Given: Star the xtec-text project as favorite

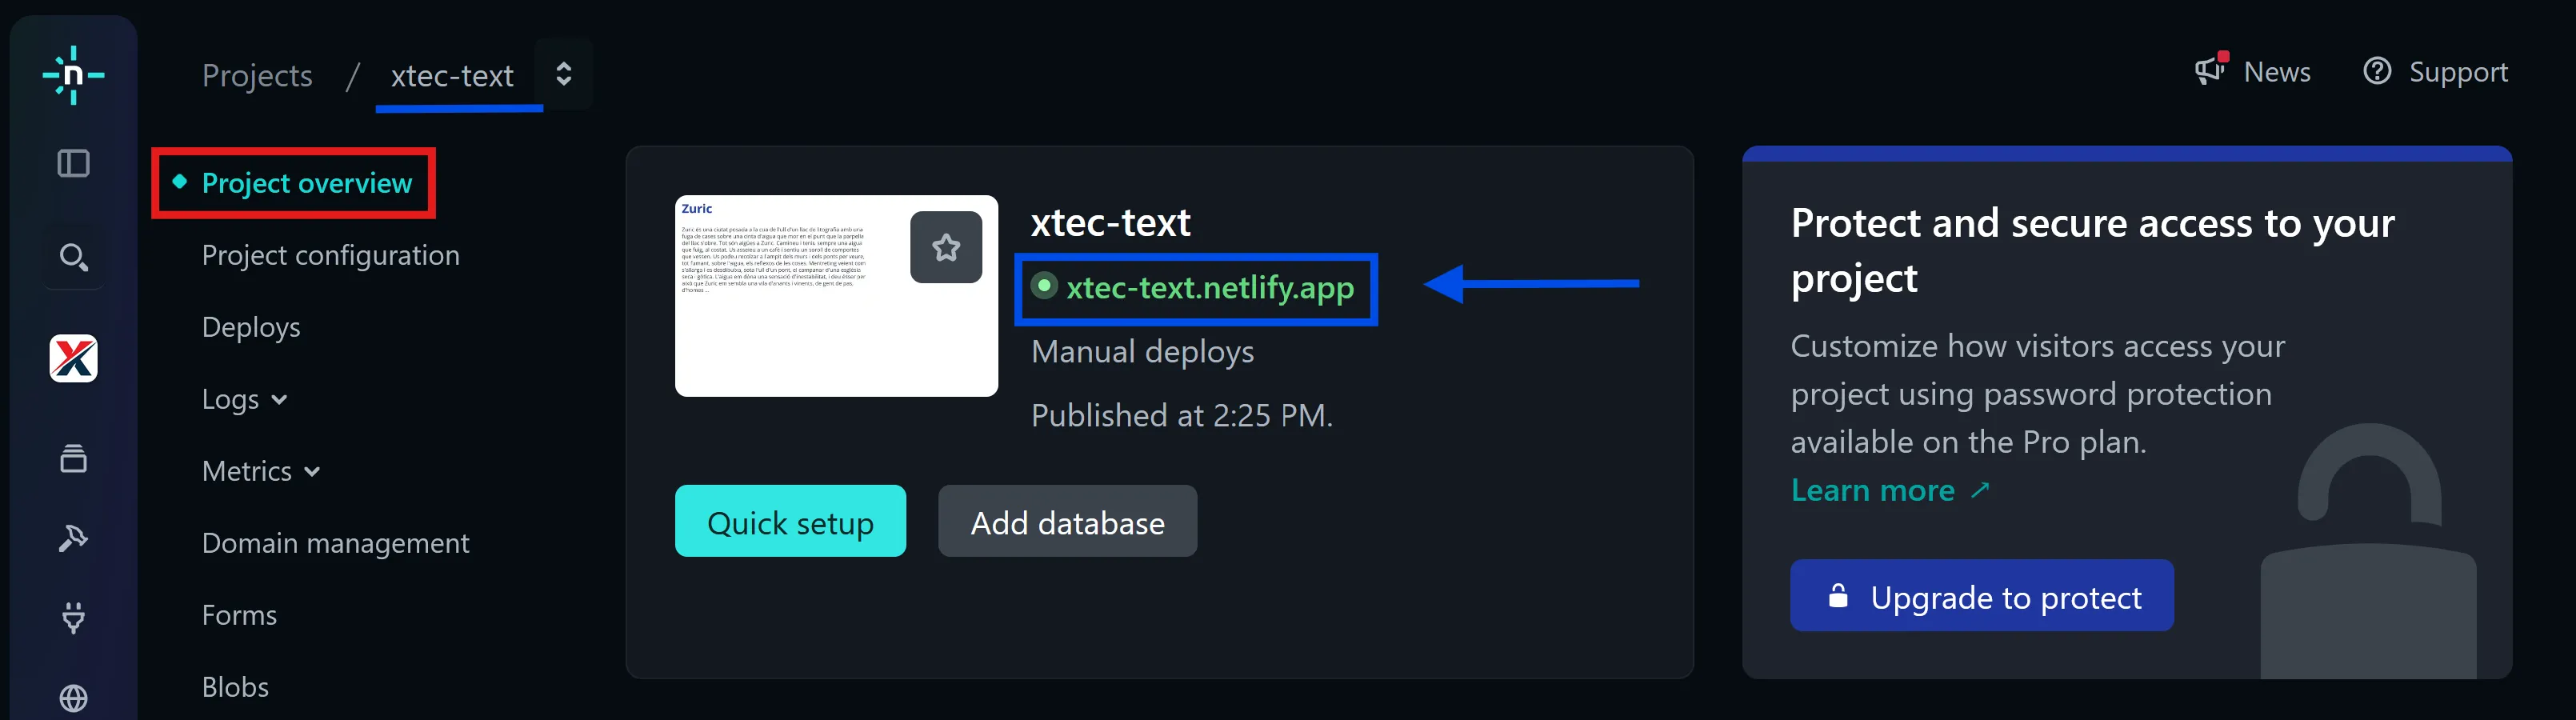Looking at the screenshot, I should pyautogui.click(x=945, y=247).
